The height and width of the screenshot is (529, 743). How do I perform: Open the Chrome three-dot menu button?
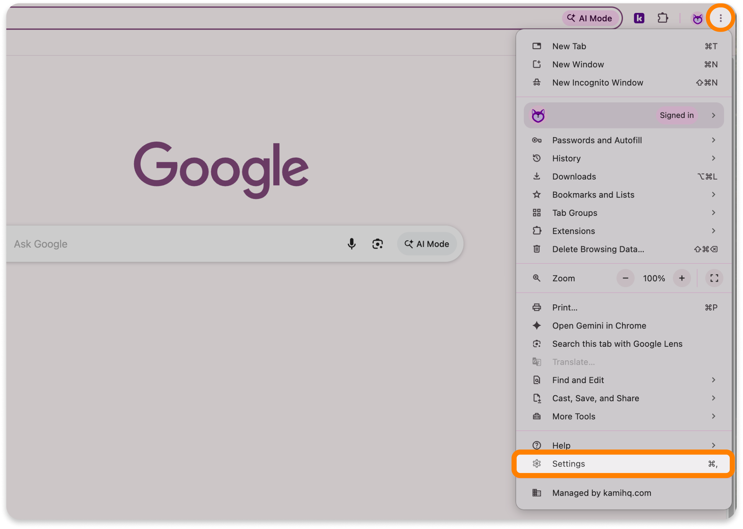[x=720, y=18]
